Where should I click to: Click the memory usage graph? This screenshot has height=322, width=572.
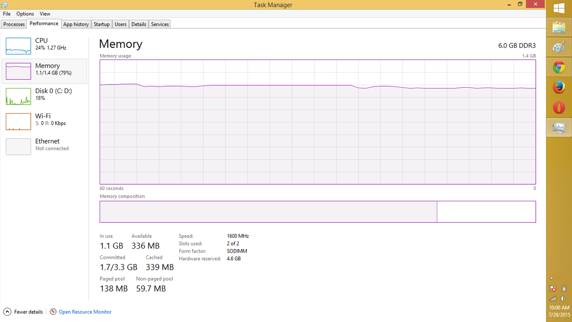pos(318,122)
